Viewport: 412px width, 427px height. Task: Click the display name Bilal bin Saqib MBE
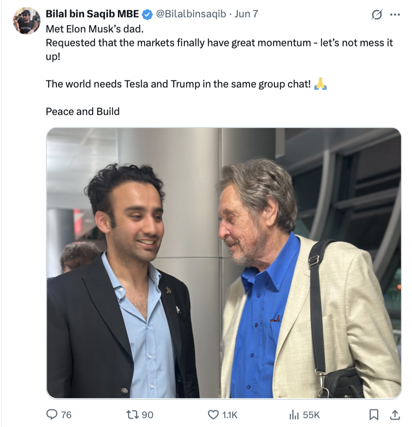point(92,14)
